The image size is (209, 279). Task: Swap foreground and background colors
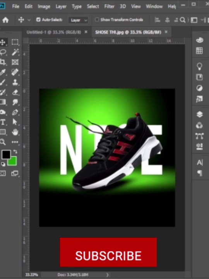pos(15,152)
